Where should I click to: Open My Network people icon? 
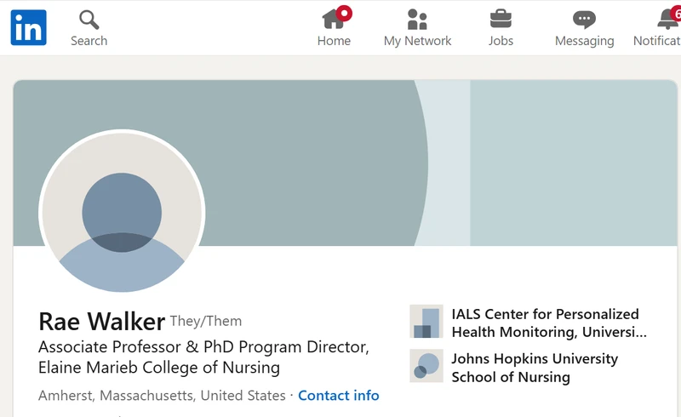tap(417, 19)
